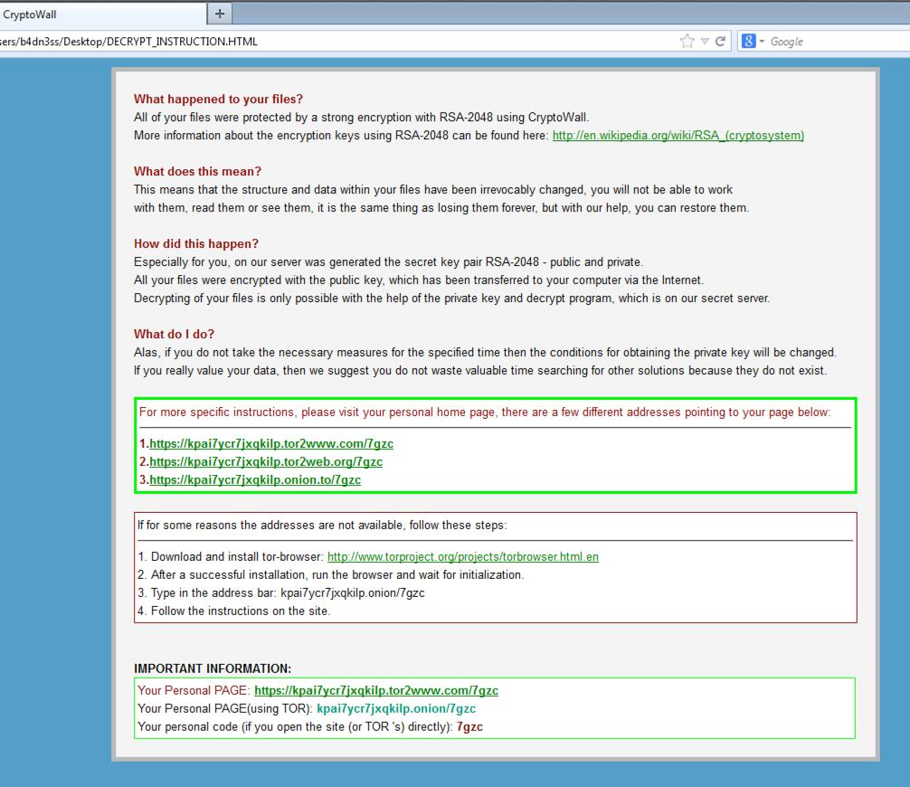The width and height of the screenshot is (910, 787).
Task: Open link 2 tor2web.org/7gzc address
Action: (266, 461)
